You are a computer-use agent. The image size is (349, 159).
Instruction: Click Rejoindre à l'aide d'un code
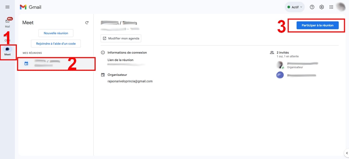(x=56, y=44)
